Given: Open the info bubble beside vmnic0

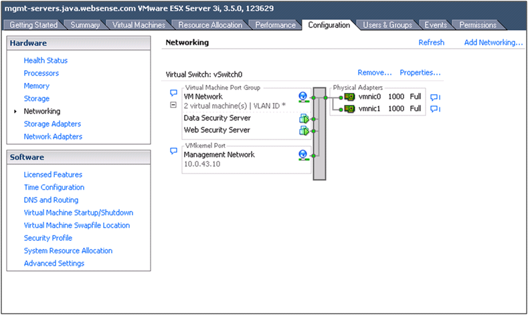Looking at the screenshot, I should tap(435, 97).
